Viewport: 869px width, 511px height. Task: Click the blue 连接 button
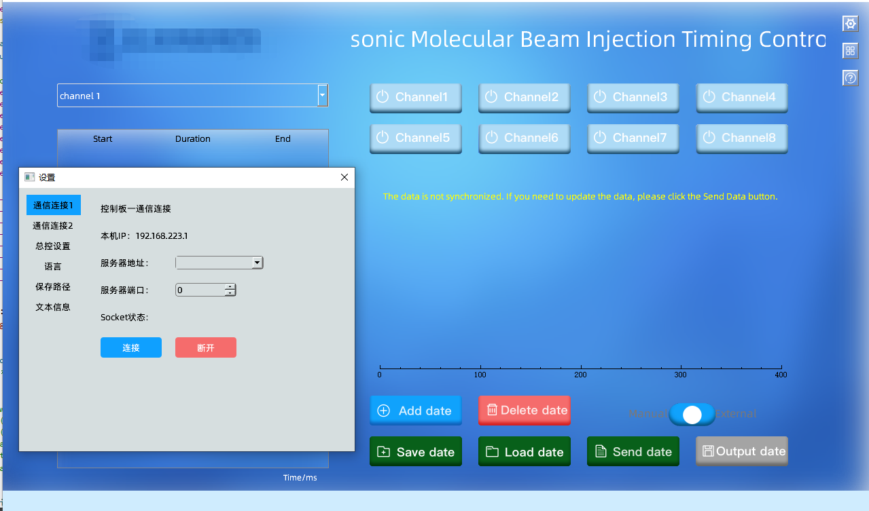pos(131,347)
